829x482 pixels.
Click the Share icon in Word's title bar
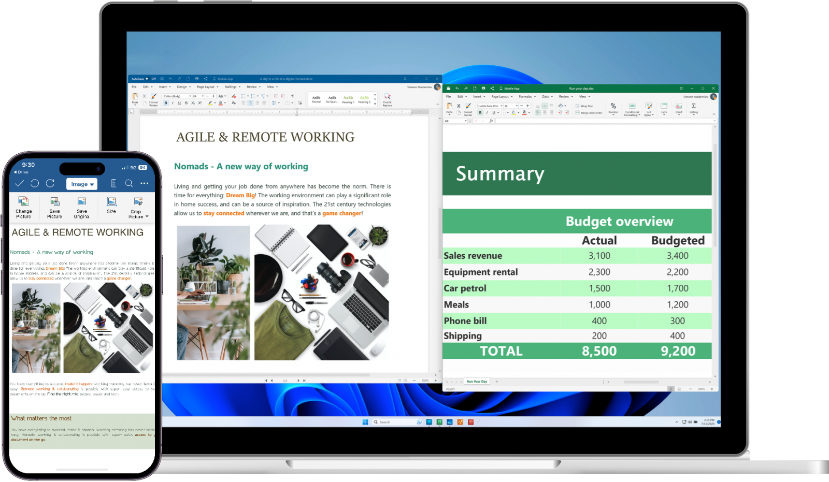[207, 79]
